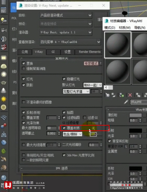
Task: Click the V-Ray plane light icon
Action: pyautogui.click(x=3, y=58)
